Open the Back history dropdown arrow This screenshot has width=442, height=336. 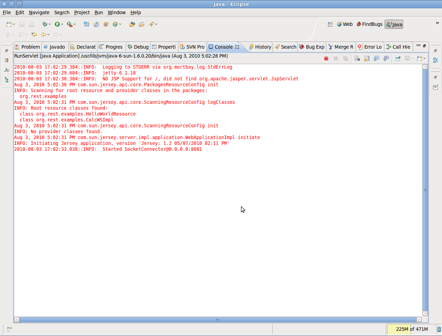(x=48, y=34)
